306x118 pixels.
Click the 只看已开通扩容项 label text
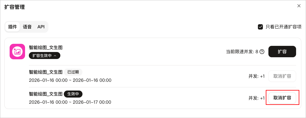pos(283,27)
